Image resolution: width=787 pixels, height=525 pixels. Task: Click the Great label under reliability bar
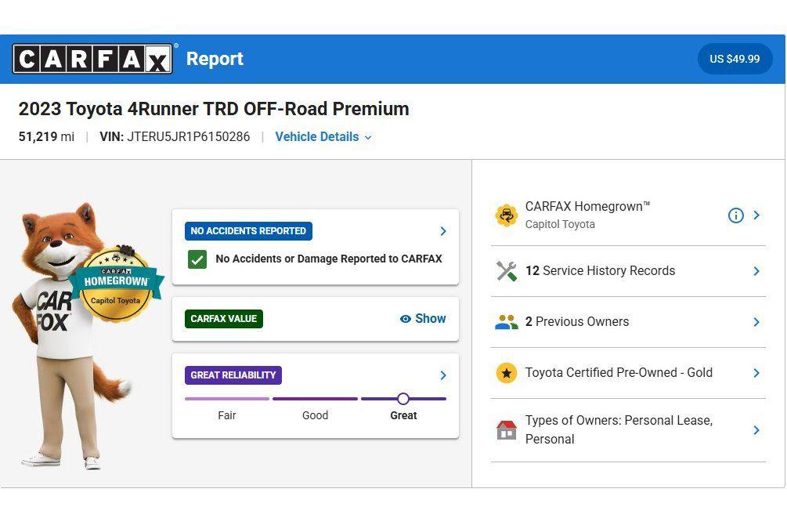pyautogui.click(x=403, y=415)
